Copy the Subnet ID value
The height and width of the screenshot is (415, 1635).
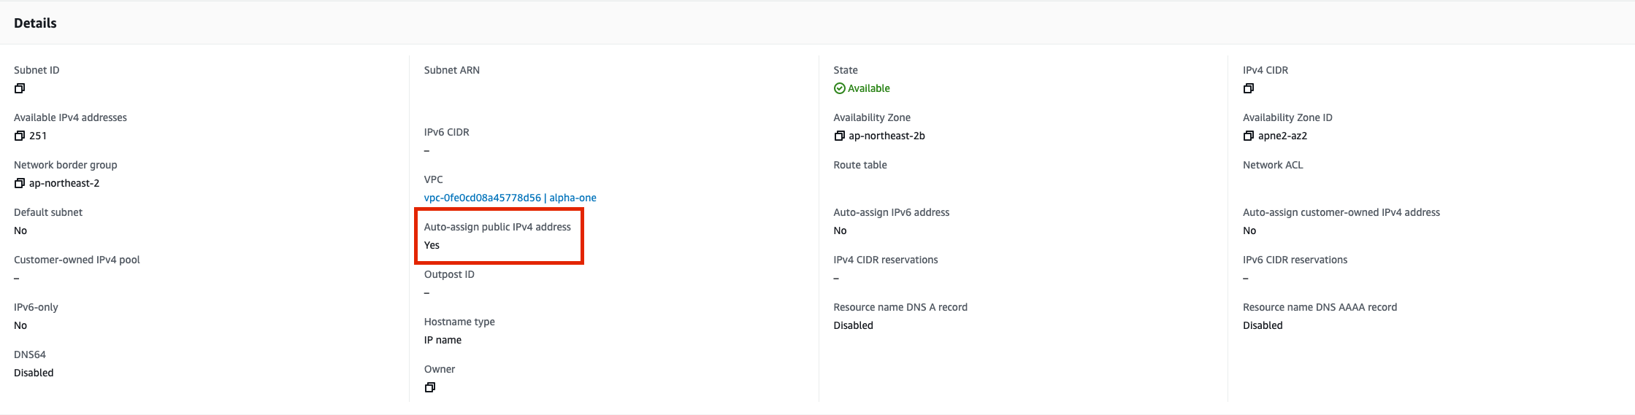[x=20, y=88]
